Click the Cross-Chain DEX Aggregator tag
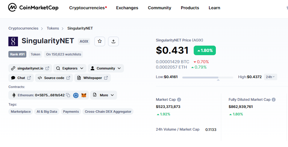Image resolution: width=288 pixels, height=147 pixels. (108, 112)
